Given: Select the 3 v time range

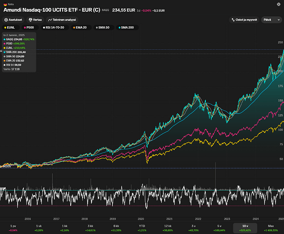Looking at the screenshot, I should click(x=193, y=228).
